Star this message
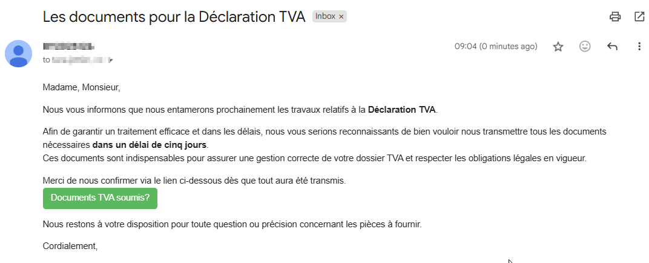649x263 pixels. pos(558,47)
